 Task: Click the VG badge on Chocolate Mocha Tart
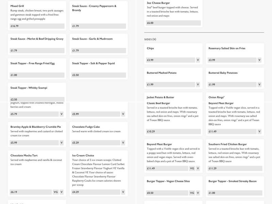(x=56, y=192)
